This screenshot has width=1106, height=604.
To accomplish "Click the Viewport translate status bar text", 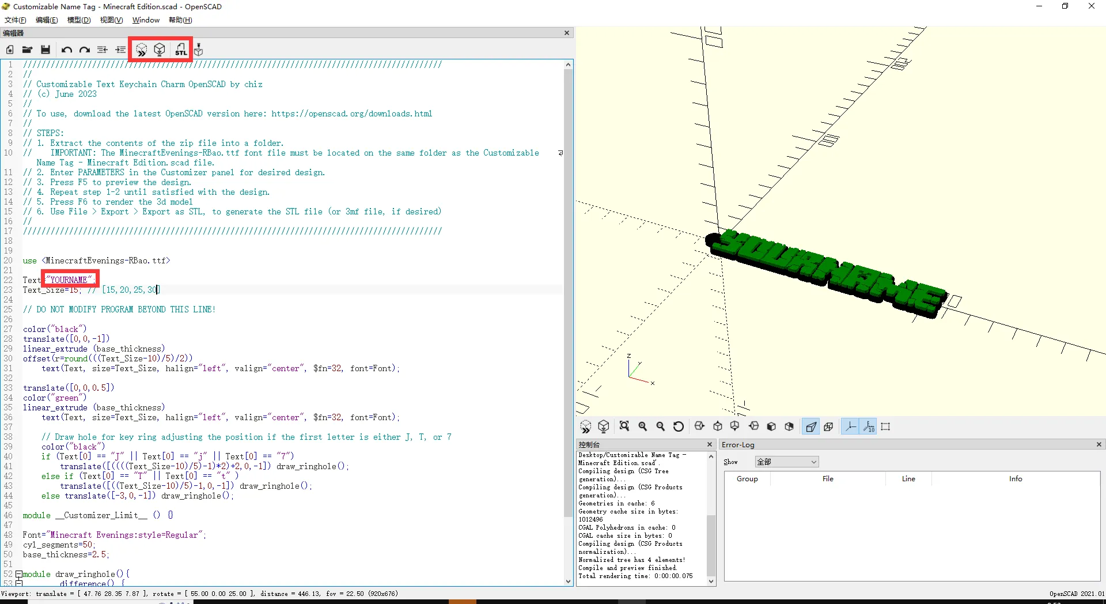I will click(199, 594).
